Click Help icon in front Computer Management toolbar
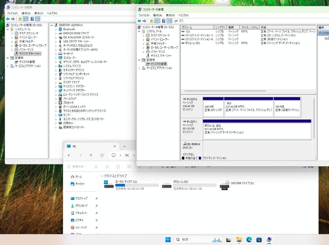Screen dimensions: 329x245 (x=164, y=21)
